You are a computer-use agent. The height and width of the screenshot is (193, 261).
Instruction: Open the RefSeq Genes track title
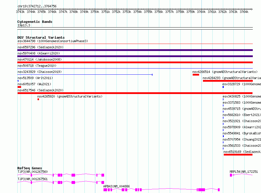[x=30, y=168]
